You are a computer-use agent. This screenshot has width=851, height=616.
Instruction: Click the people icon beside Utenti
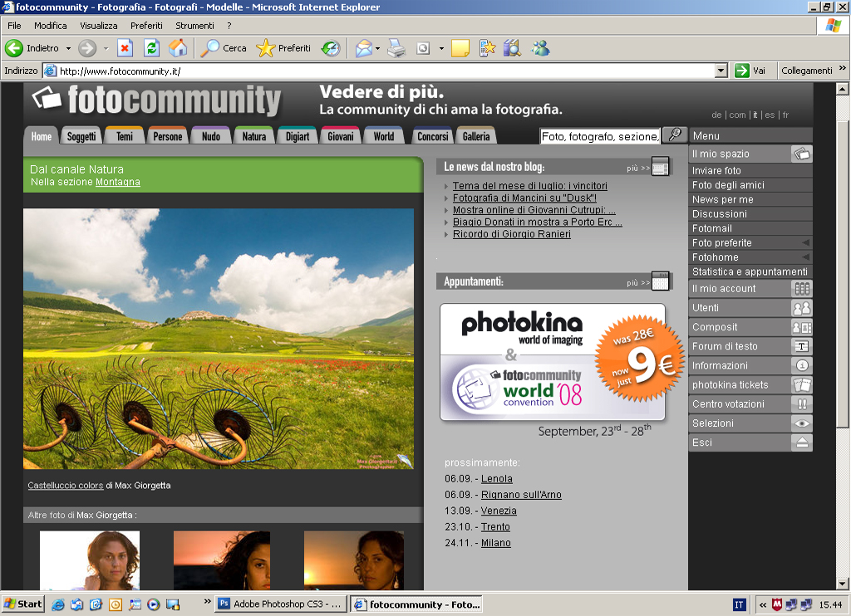click(802, 308)
